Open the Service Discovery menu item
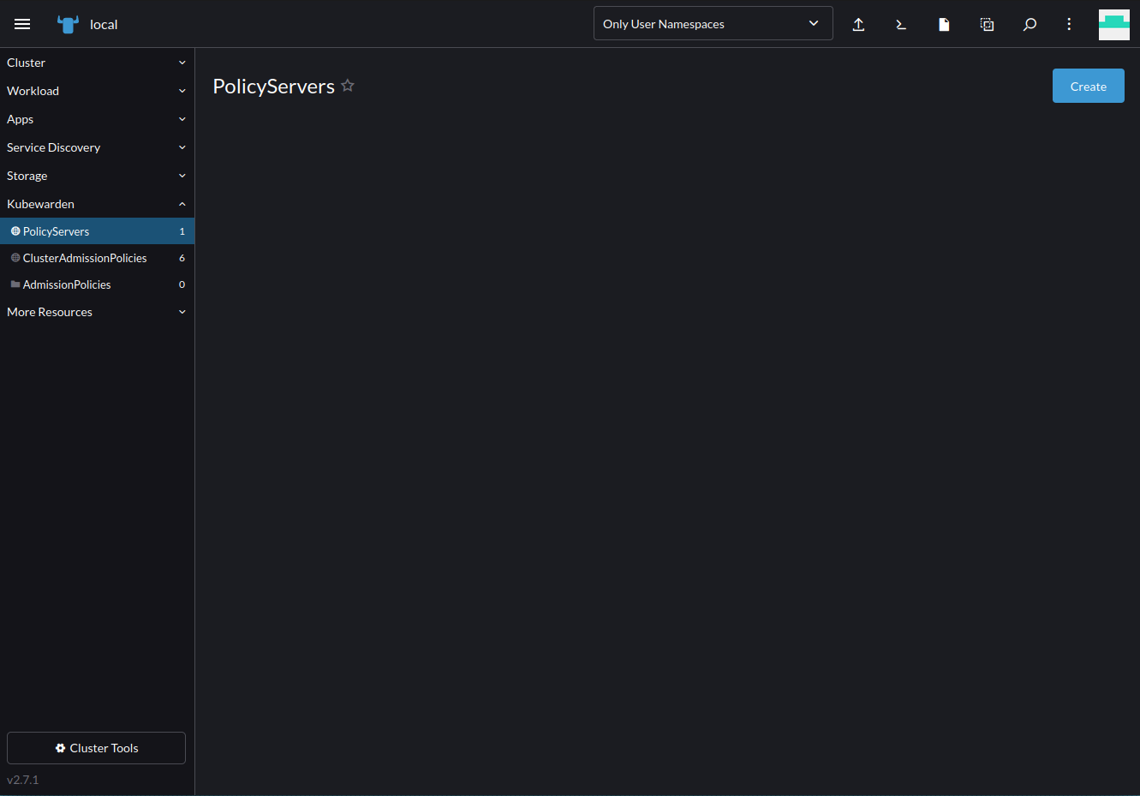 pyautogui.click(x=53, y=147)
